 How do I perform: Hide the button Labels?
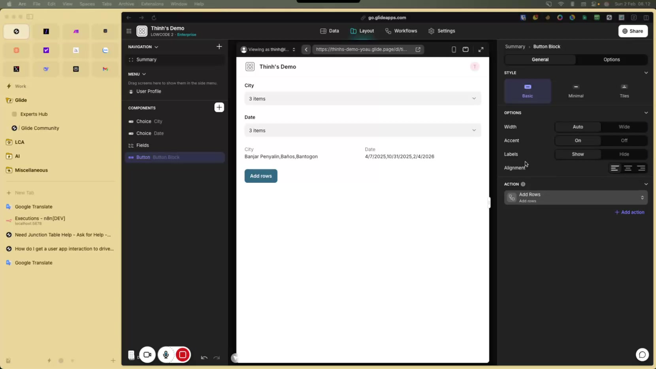624,154
